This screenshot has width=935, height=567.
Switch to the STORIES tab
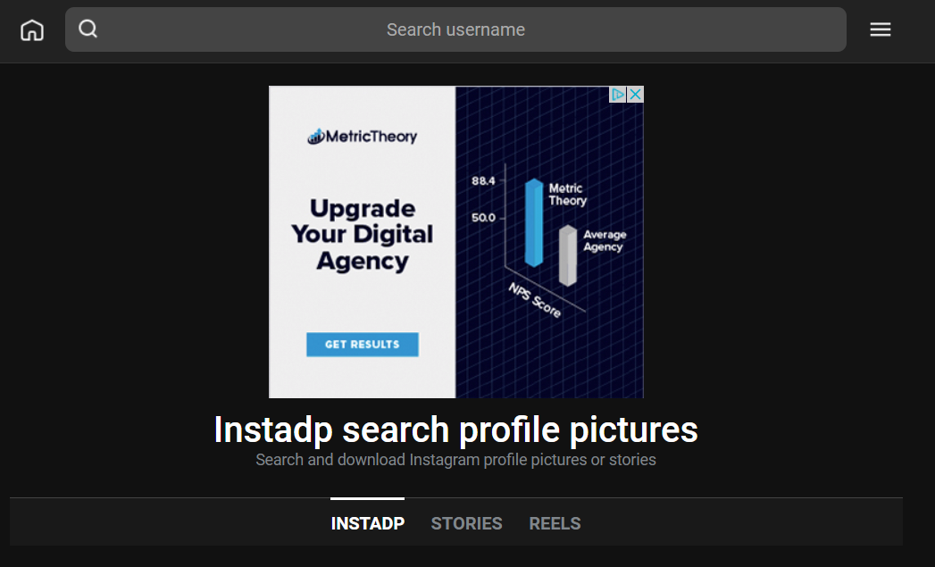[466, 523]
